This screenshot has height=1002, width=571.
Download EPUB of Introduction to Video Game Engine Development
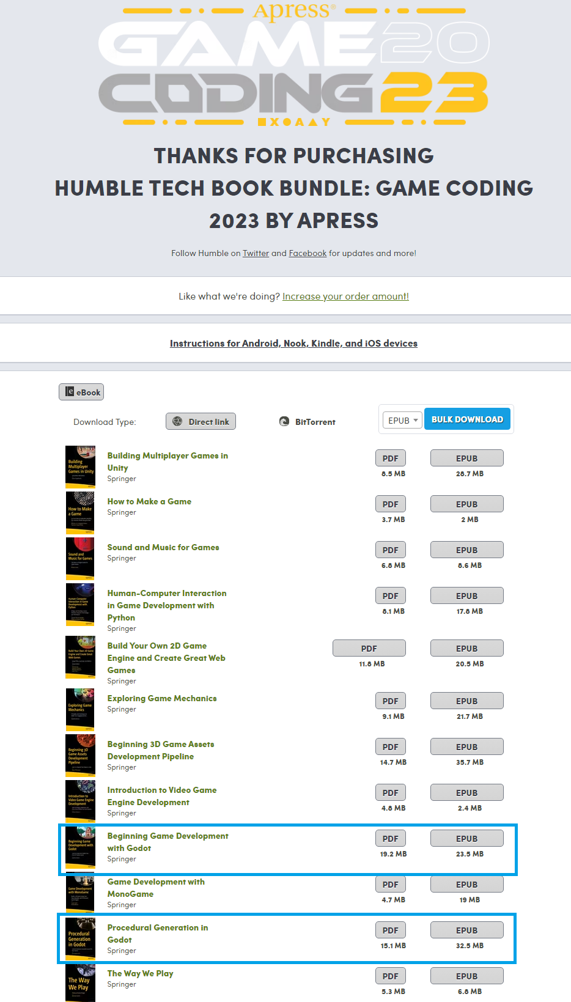click(466, 792)
